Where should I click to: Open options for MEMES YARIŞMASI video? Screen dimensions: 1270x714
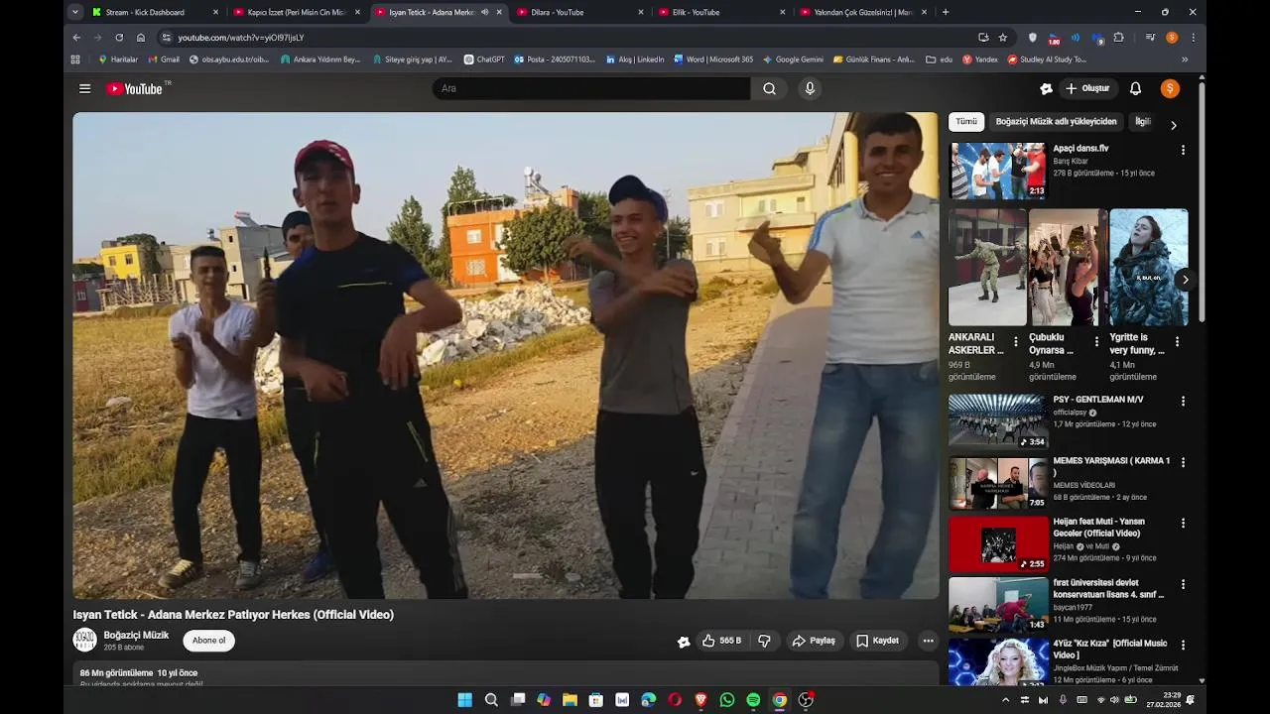[1183, 462]
